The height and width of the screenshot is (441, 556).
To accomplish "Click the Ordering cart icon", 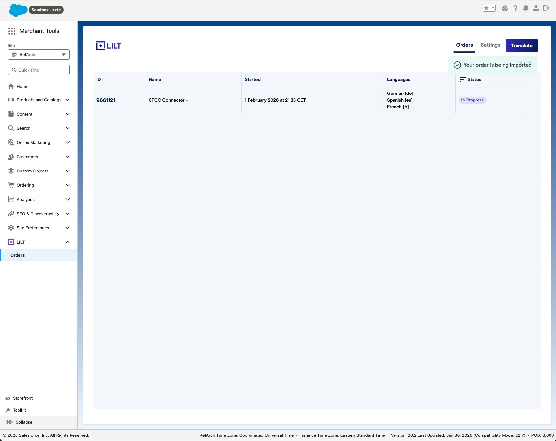I will click(11, 185).
